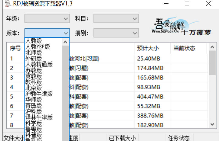Screen dimensions: 219x141
Task: Click the 序号 column header
Action: click(15, 48)
